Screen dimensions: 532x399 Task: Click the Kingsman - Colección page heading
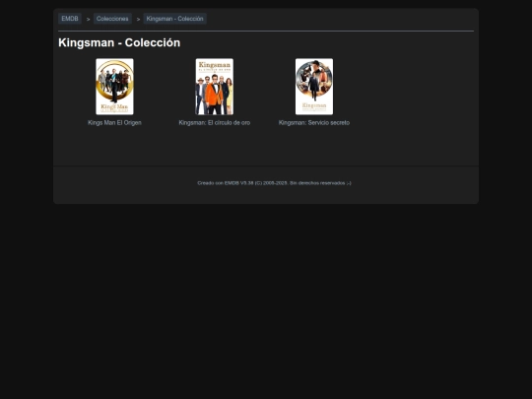119,42
